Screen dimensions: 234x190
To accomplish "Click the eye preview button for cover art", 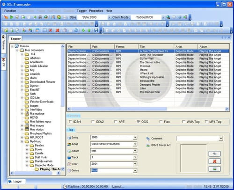I will point(215,153).
